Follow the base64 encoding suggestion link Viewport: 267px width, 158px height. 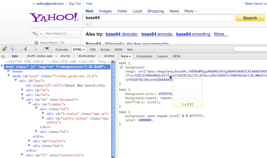pos(193,34)
